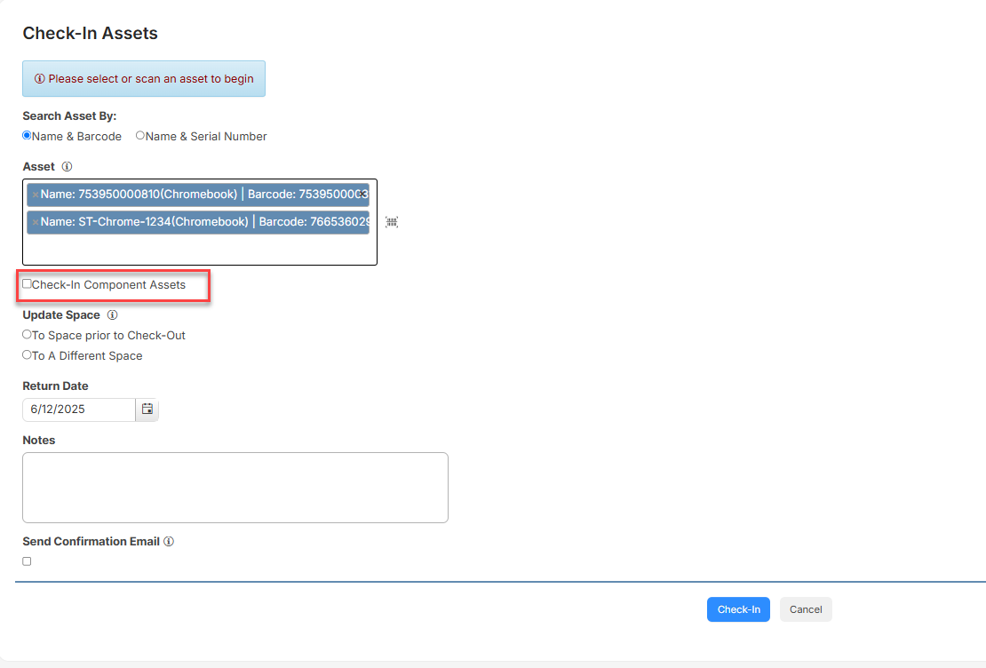Screen dimensions: 986x668
Task: Click info icon beside Send Confirmation Email
Action: click(169, 542)
